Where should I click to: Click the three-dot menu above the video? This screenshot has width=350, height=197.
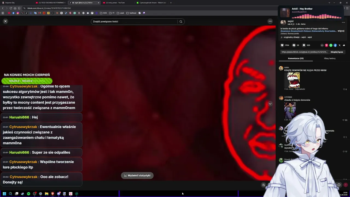coord(270,21)
